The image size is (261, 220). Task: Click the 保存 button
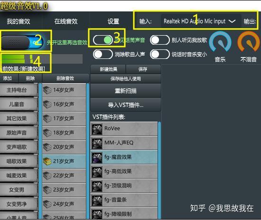[143, 69]
